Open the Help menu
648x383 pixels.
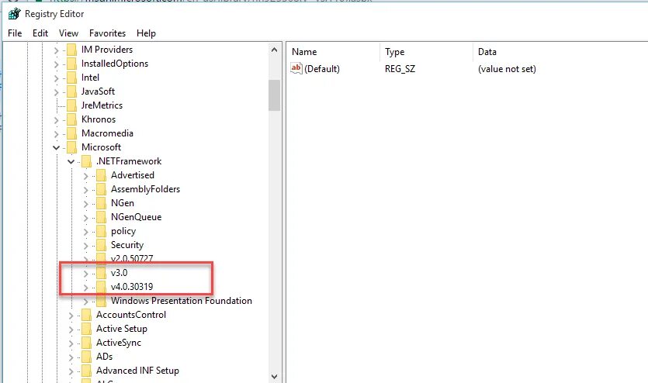[x=147, y=33]
